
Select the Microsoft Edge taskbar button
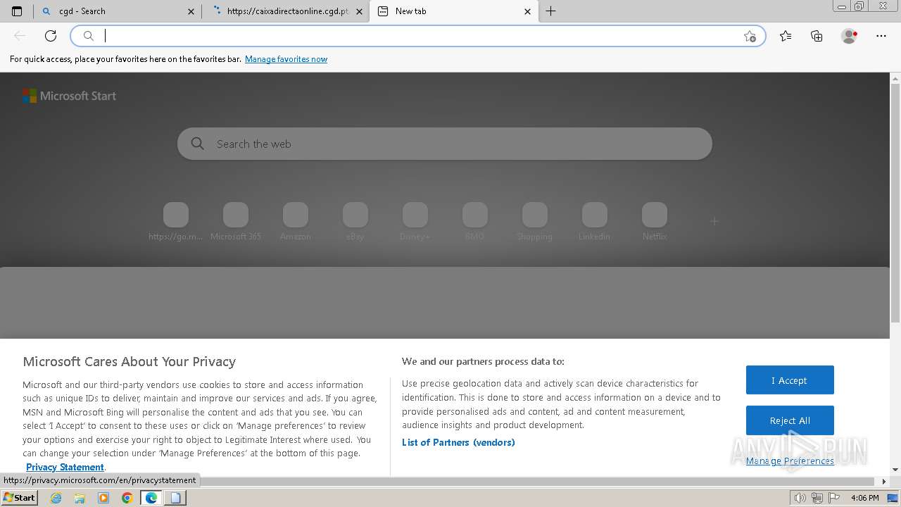pos(151,498)
